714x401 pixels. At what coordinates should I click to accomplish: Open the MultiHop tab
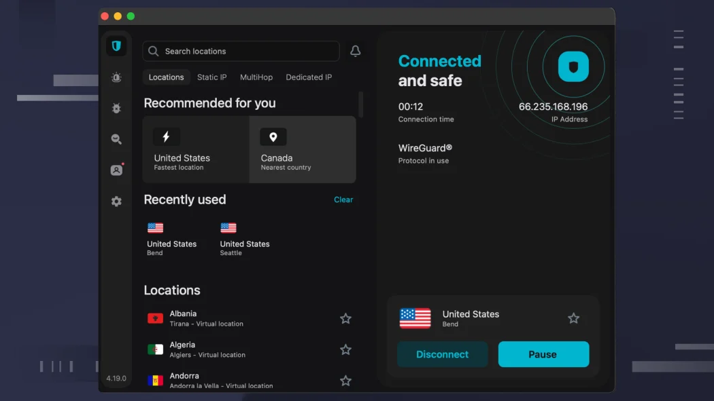coord(256,77)
